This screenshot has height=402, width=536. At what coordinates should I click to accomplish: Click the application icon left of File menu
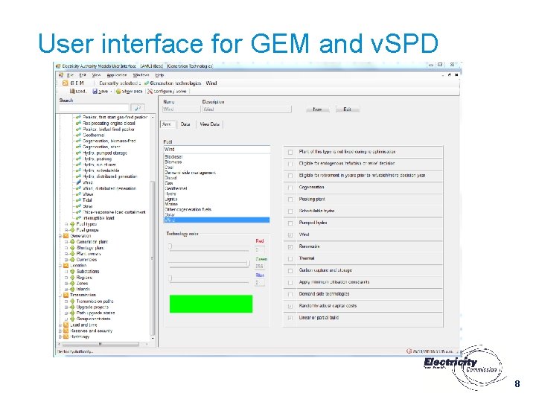click(x=61, y=75)
